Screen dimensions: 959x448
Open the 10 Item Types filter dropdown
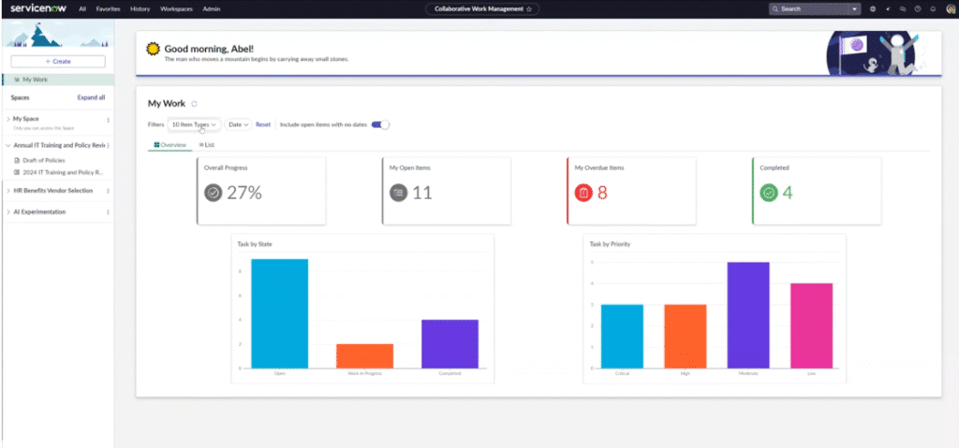(x=194, y=124)
